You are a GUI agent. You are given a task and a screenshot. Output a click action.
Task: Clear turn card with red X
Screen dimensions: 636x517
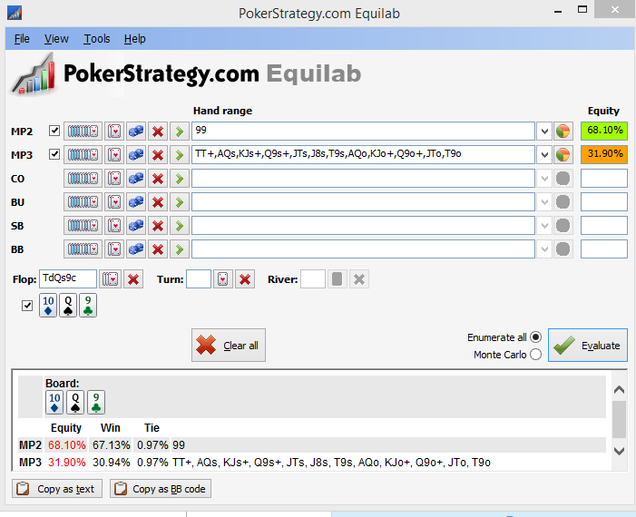pyautogui.click(x=245, y=279)
